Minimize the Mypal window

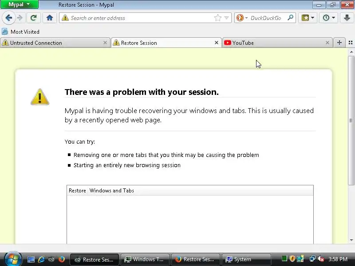319,4
